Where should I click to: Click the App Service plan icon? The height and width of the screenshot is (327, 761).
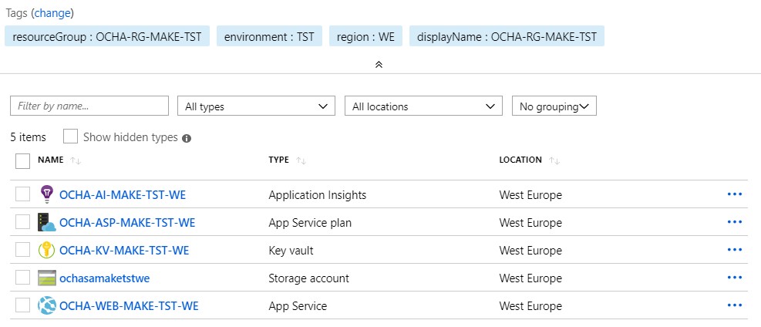(x=47, y=222)
